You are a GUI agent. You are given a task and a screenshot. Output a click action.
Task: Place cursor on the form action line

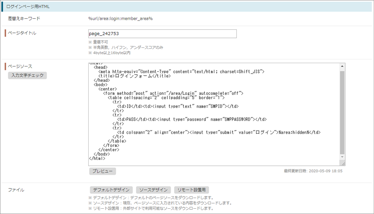click(173, 93)
